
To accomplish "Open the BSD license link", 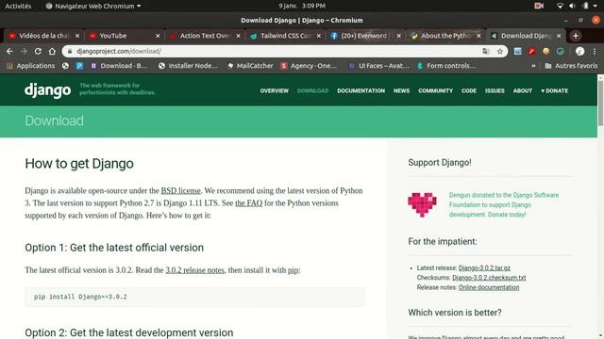I will [180, 190].
